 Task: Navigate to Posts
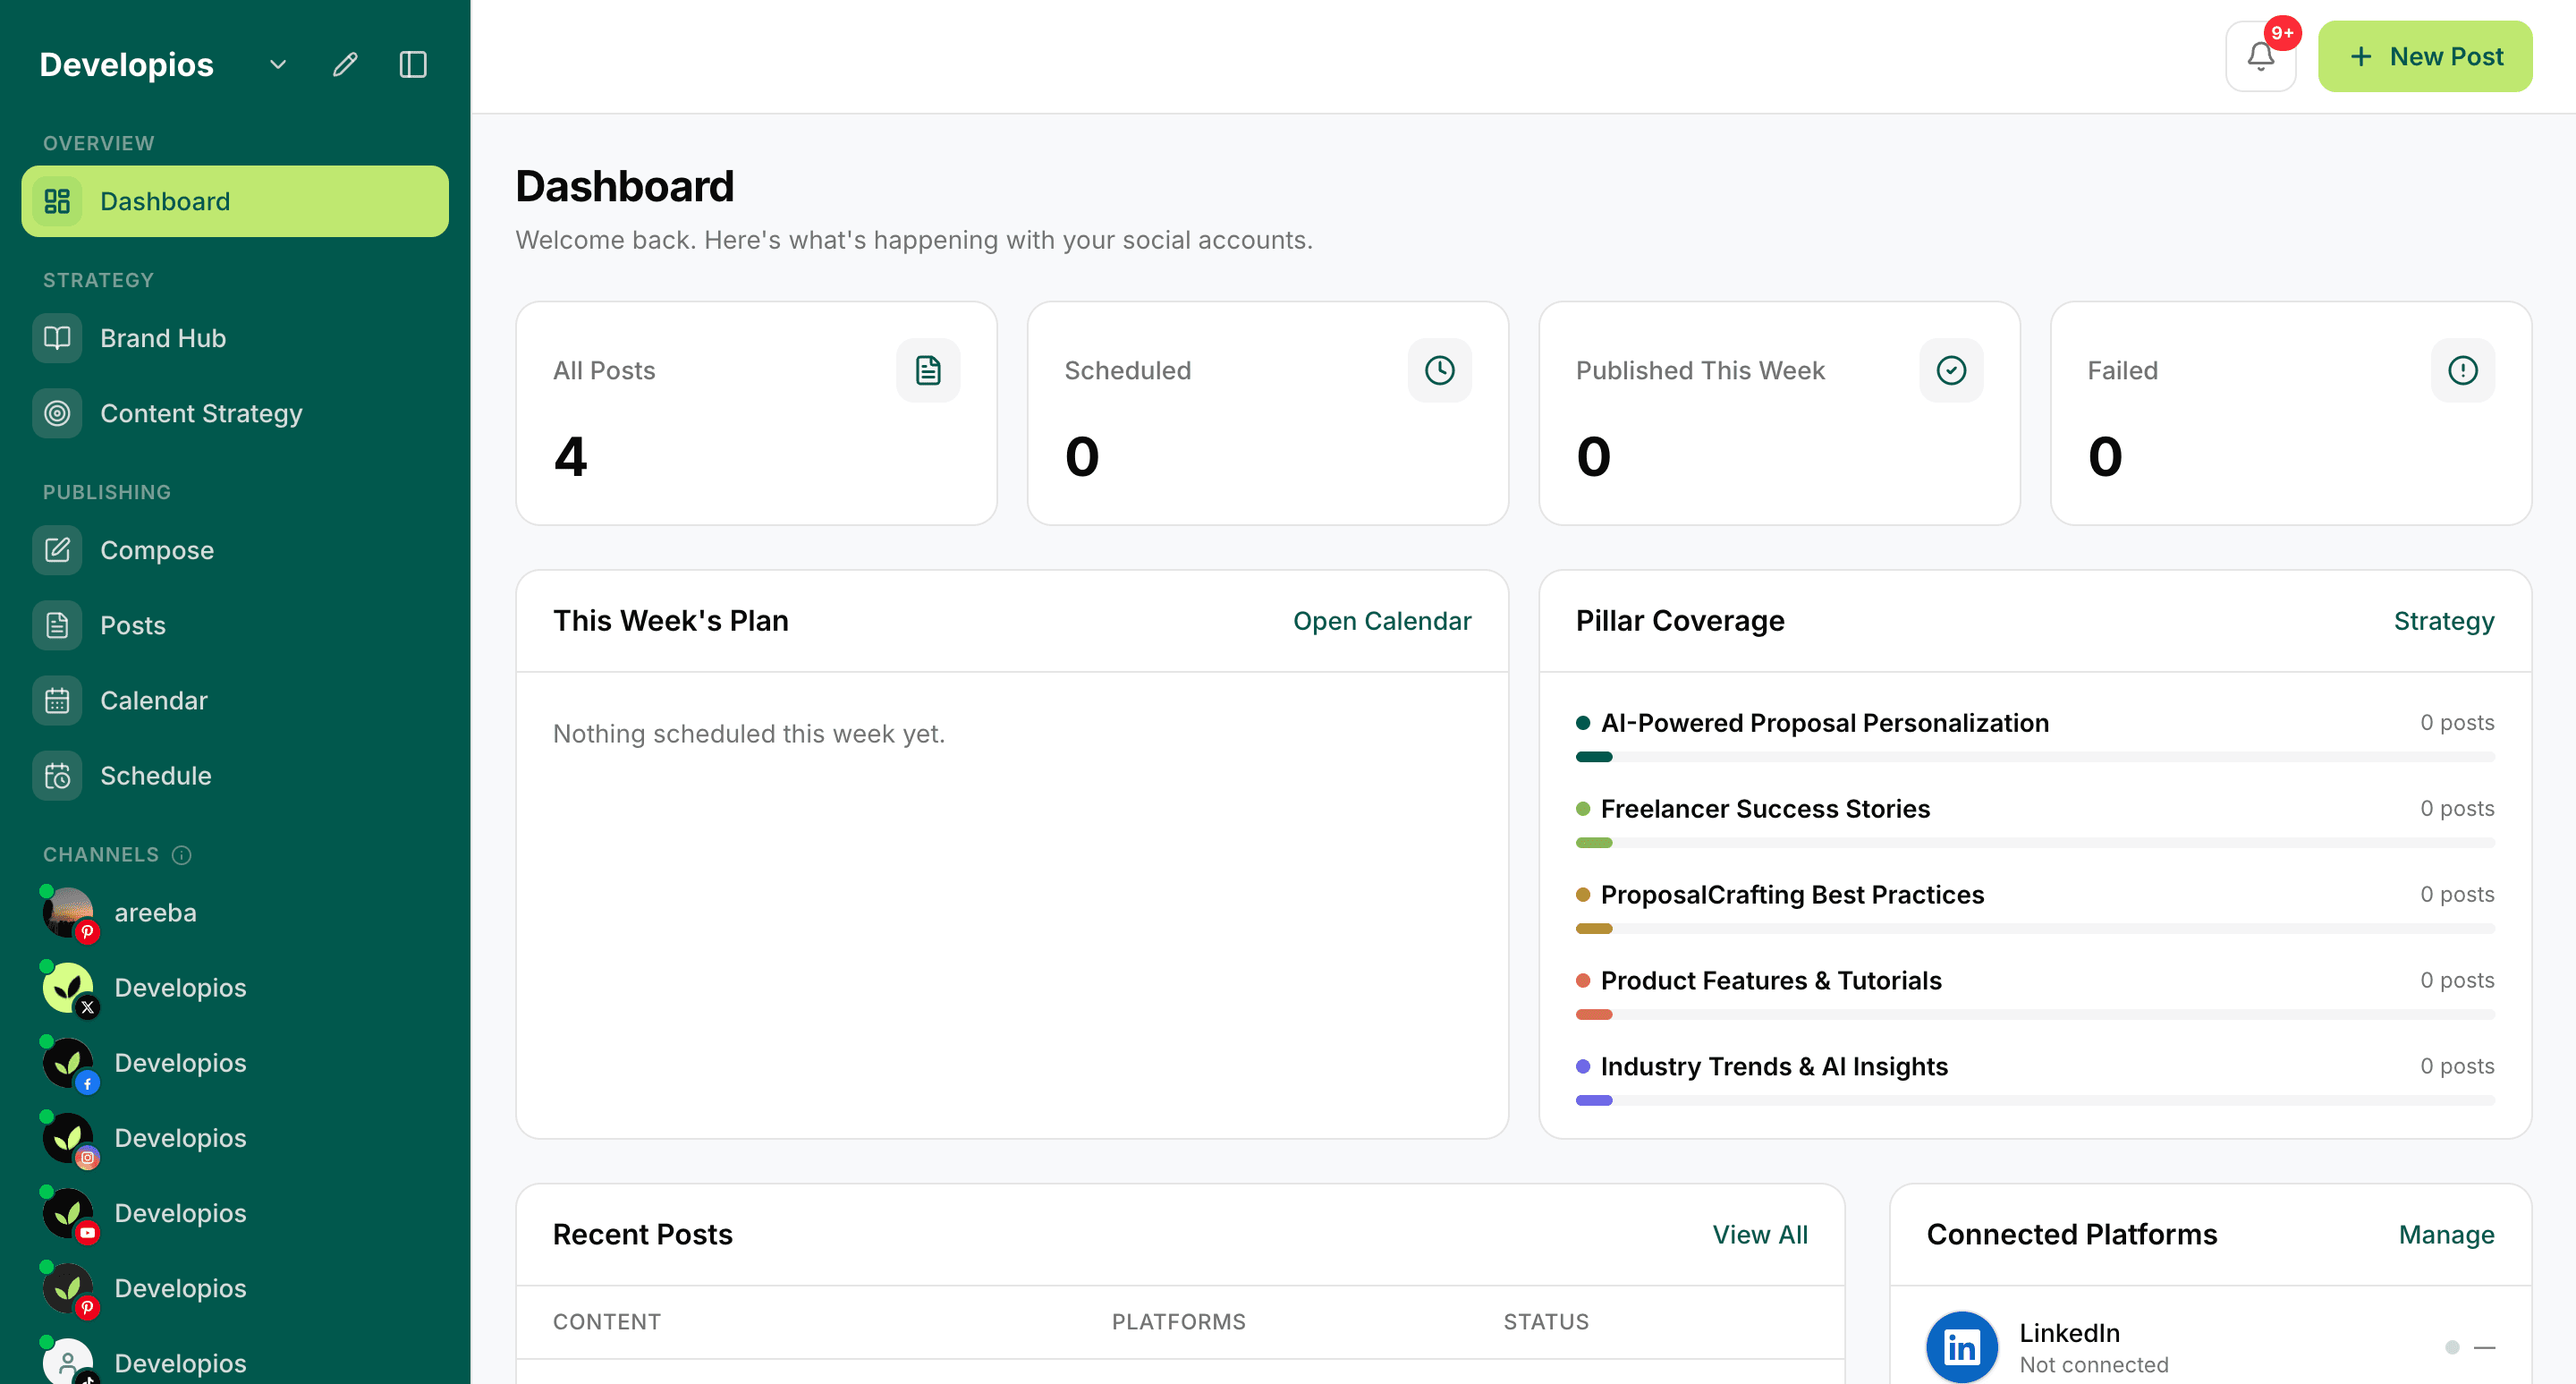(235, 625)
